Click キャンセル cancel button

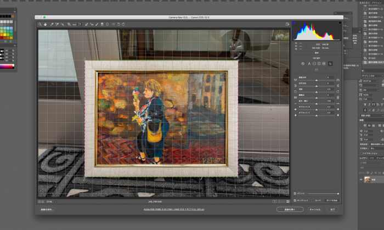click(x=315, y=210)
